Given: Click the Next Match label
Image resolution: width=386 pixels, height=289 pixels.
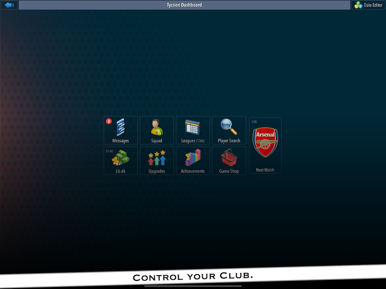Looking at the screenshot, I should 265,170.
